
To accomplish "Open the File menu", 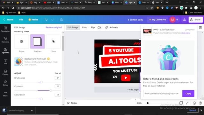I will (21, 20).
